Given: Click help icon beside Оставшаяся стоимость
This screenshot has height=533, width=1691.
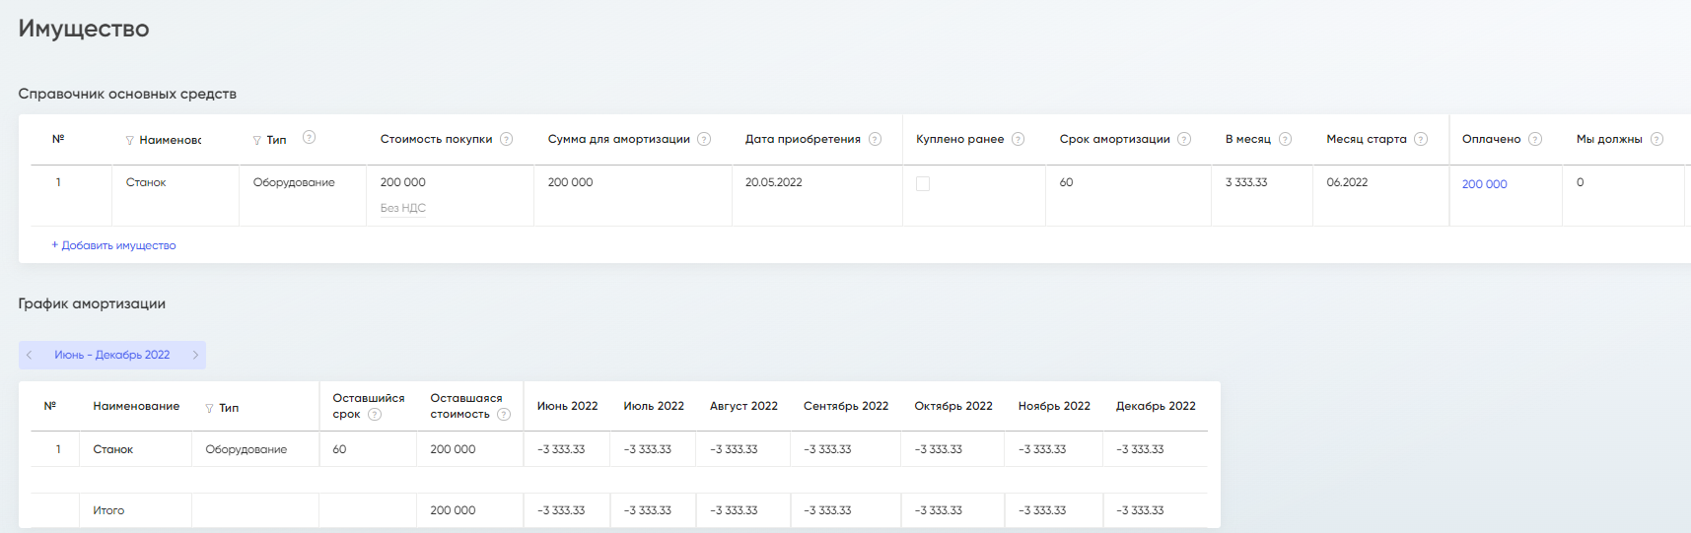Looking at the screenshot, I should (504, 415).
